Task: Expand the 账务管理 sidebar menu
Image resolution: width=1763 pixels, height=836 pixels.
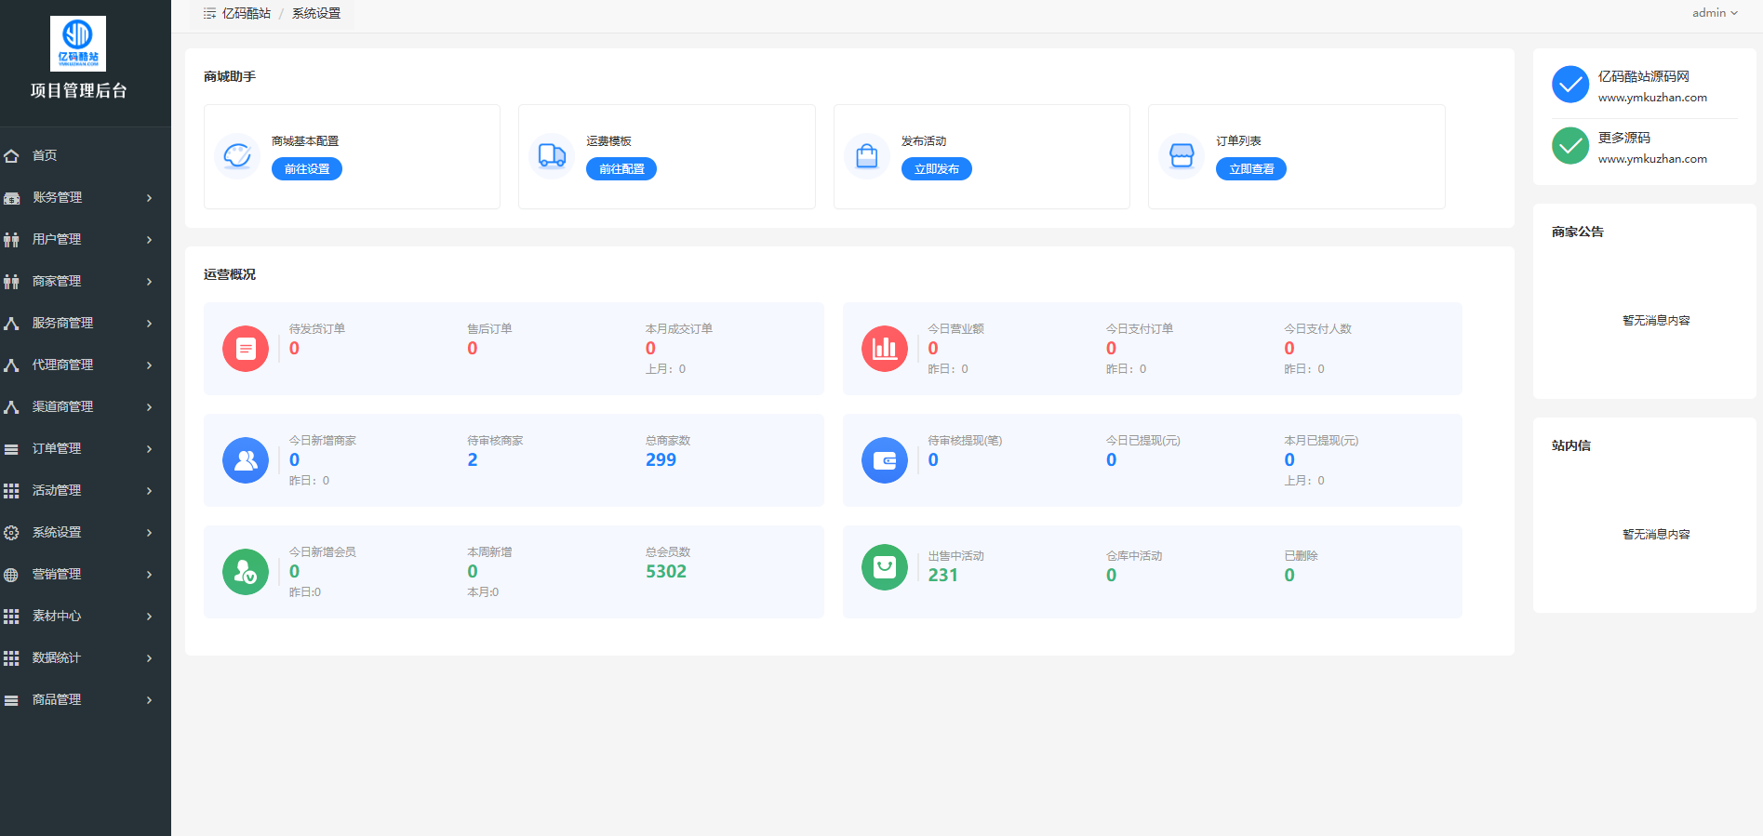Action: [78, 197]
